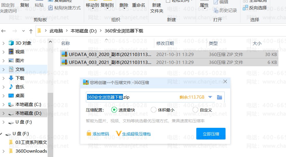The width and height of the screenshot is (286, 157).
Task: Sort by 大小 column header
Action: (257, 43)
